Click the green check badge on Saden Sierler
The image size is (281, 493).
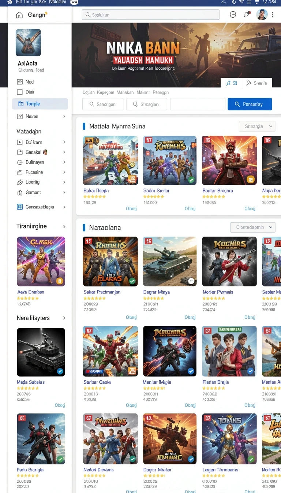pyautogui.click(x=191, y=180)
